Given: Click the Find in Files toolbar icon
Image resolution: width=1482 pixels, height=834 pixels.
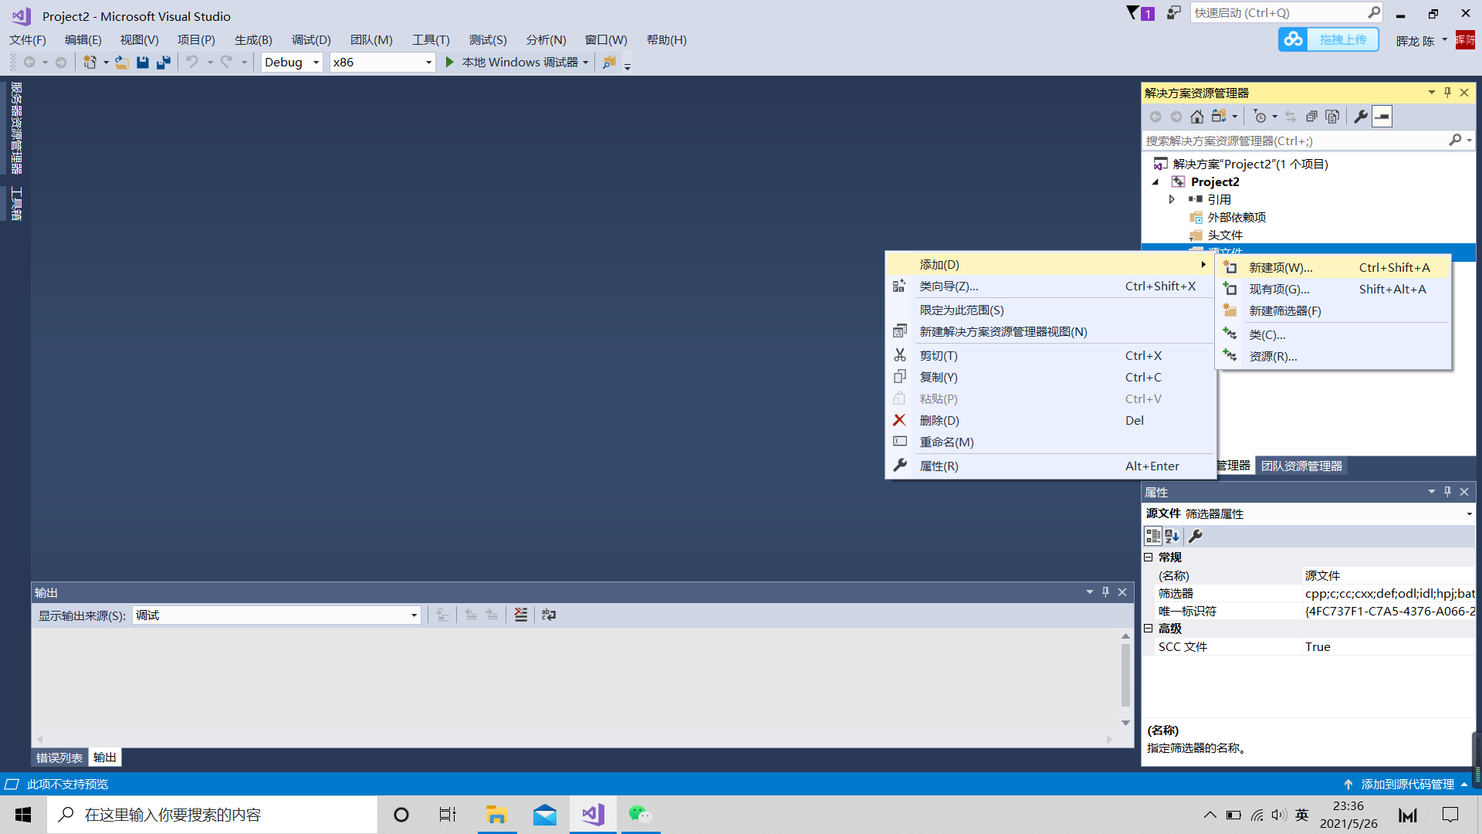Looking at the screenshot, I should (x=609, y=63).
